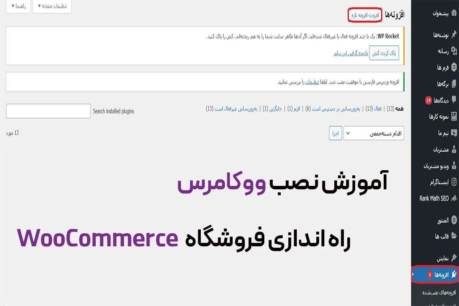Open the Bulk Actions (اقدام دسته‌جمعی) dropdown
Viewport: 459px width, 306px height.
coord(374,133)
